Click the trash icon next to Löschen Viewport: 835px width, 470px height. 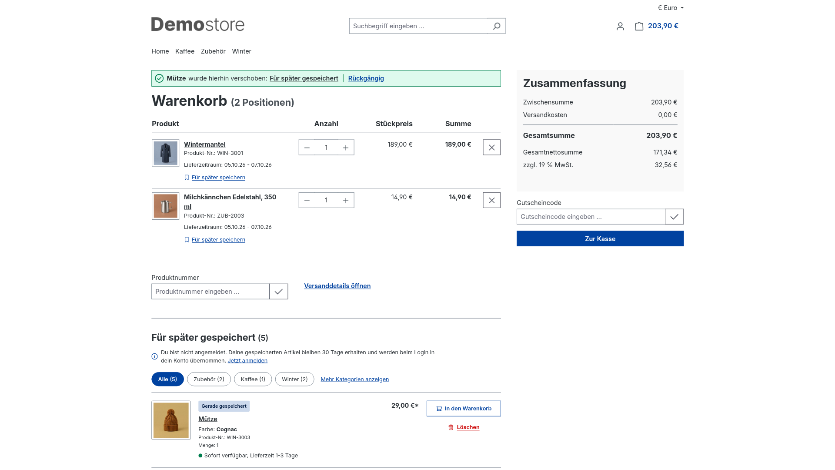(451, 427)
